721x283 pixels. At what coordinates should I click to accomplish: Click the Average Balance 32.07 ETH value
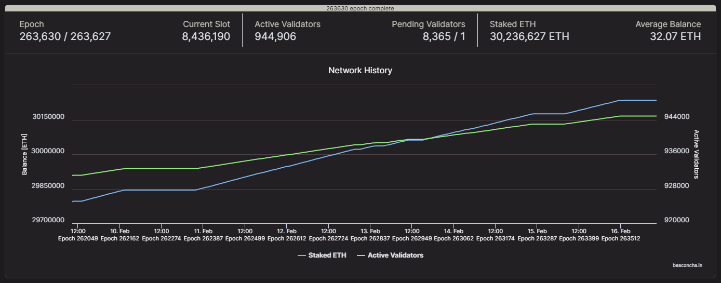675,36
